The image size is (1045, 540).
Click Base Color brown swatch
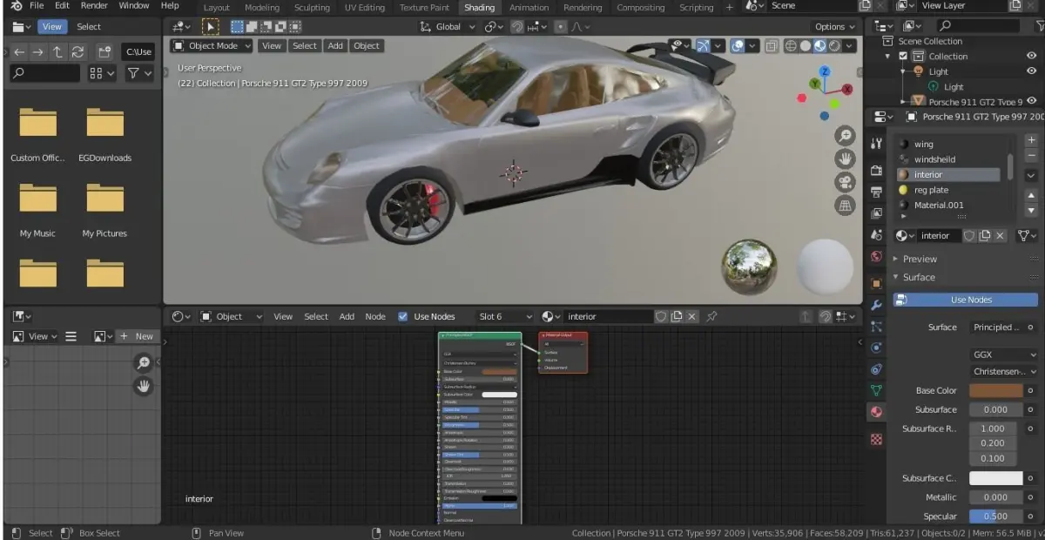(x=996, y=391)
